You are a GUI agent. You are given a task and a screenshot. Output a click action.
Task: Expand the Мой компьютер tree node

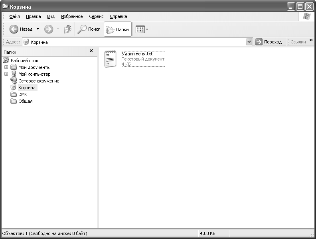click(x=6, y=74)
